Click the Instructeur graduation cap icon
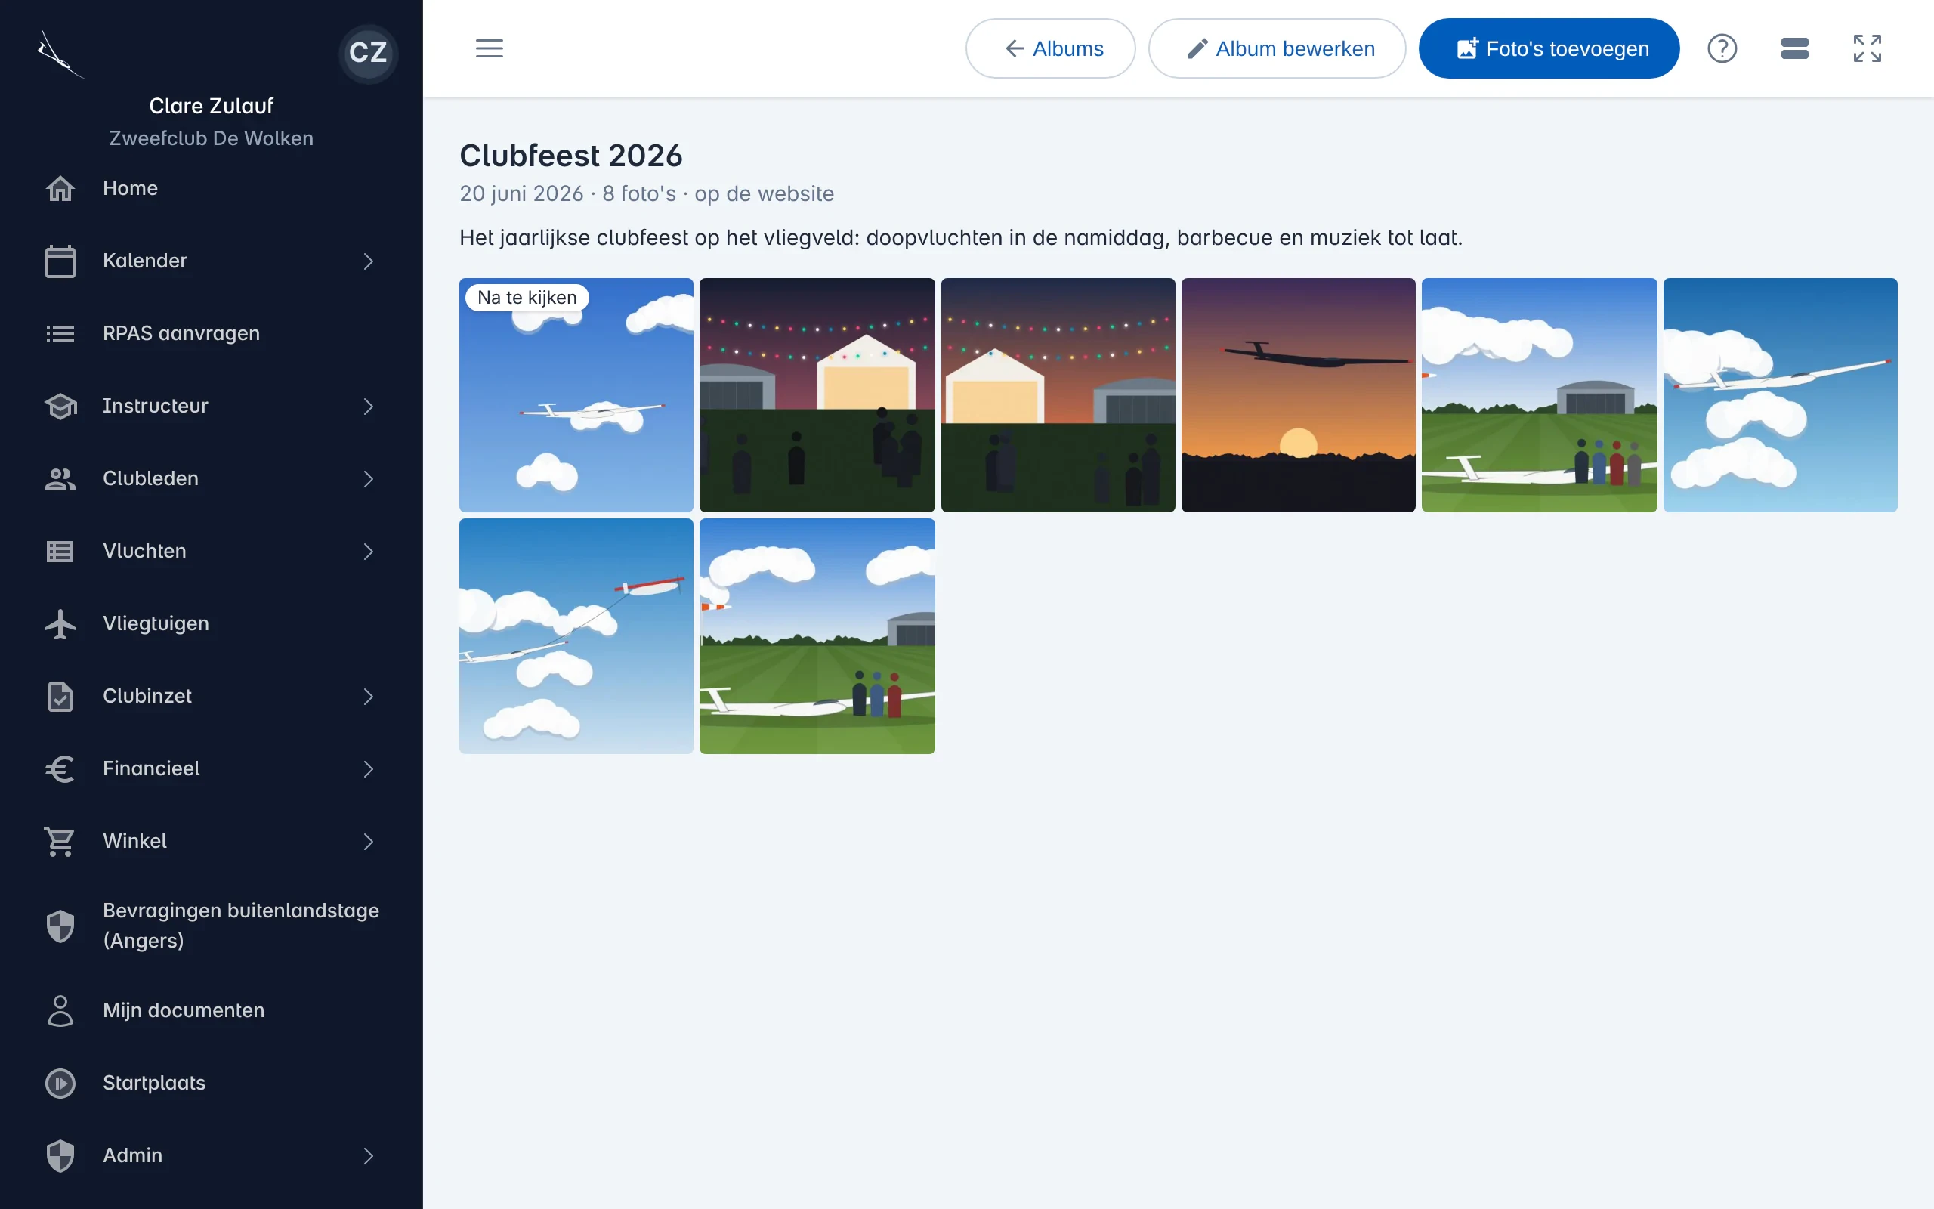1934x1209 pixels. coord(60,407)
